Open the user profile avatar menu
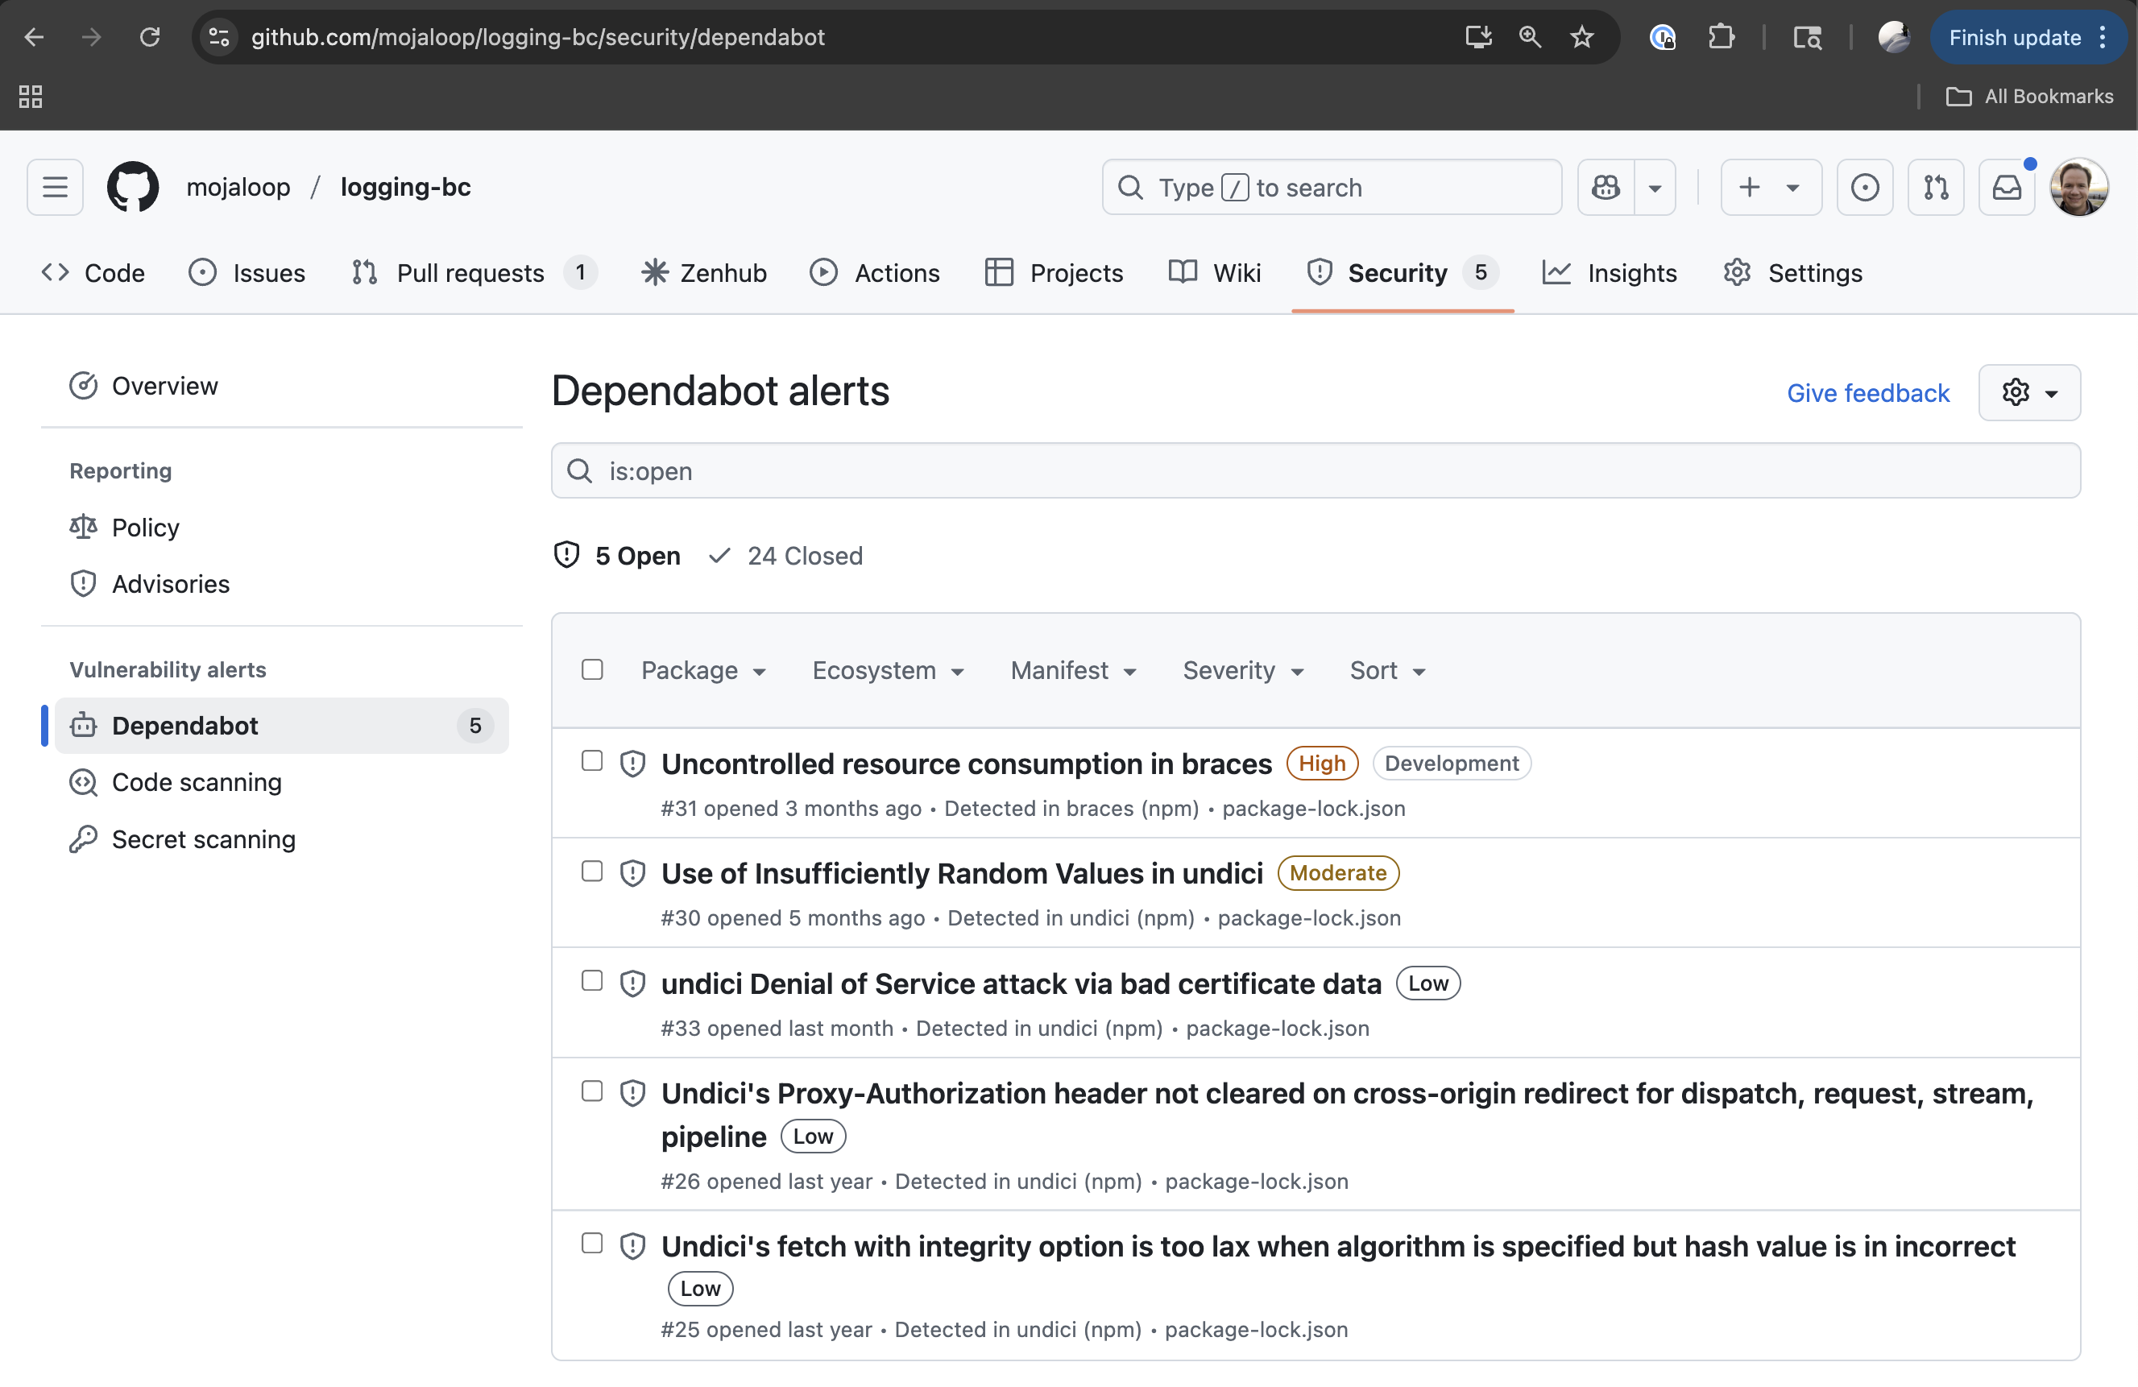The image size is (2138, 1387). [2078, 187]
